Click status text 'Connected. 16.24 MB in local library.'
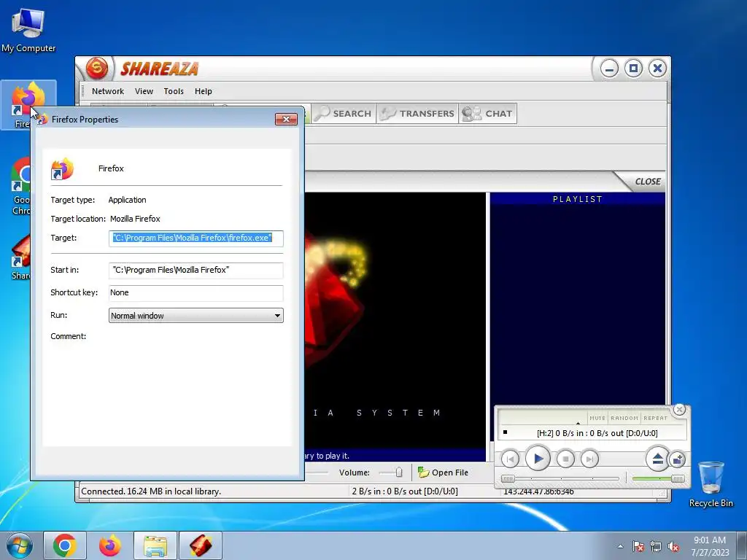This screenshot has width=747, height=560. 151,491
